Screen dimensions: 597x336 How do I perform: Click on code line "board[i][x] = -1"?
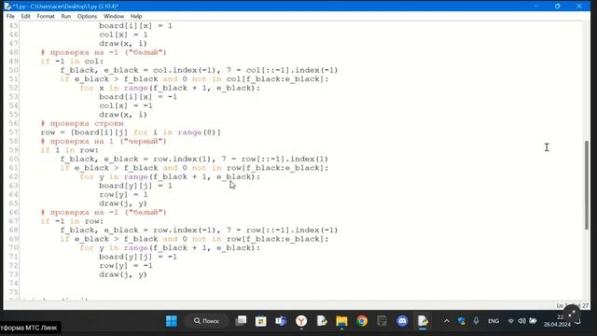[x=138, y=97]
